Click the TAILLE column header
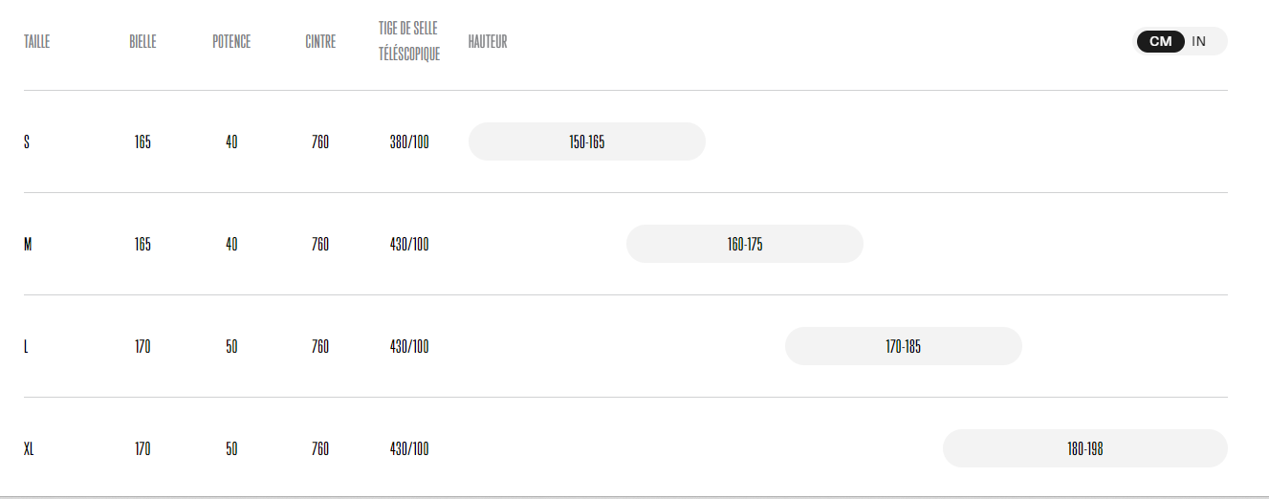 pos(36,42)
